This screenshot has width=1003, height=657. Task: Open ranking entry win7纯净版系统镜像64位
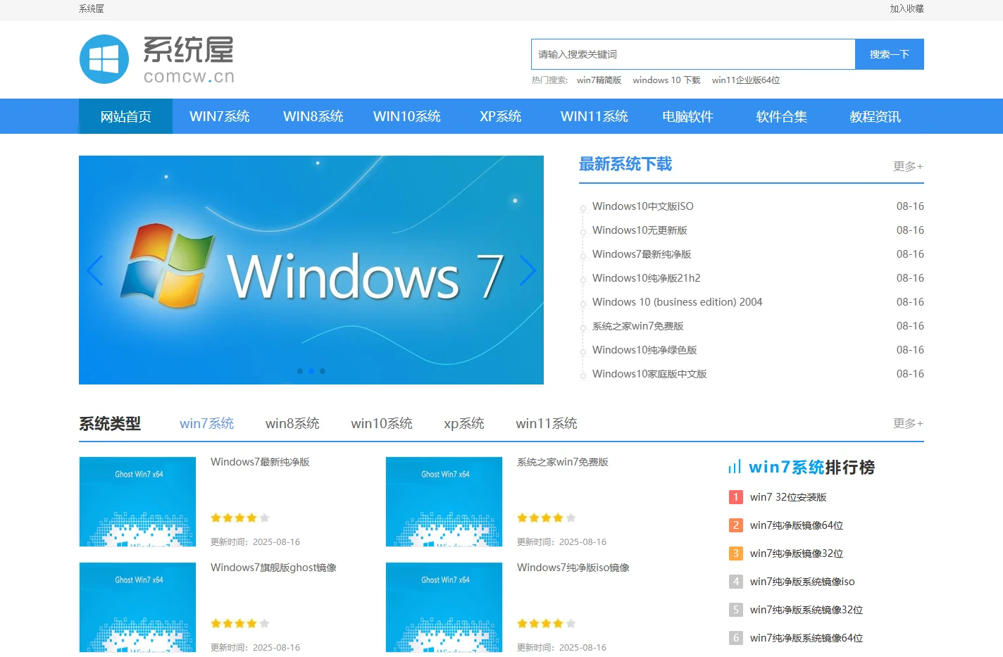[x=806, y=638]
